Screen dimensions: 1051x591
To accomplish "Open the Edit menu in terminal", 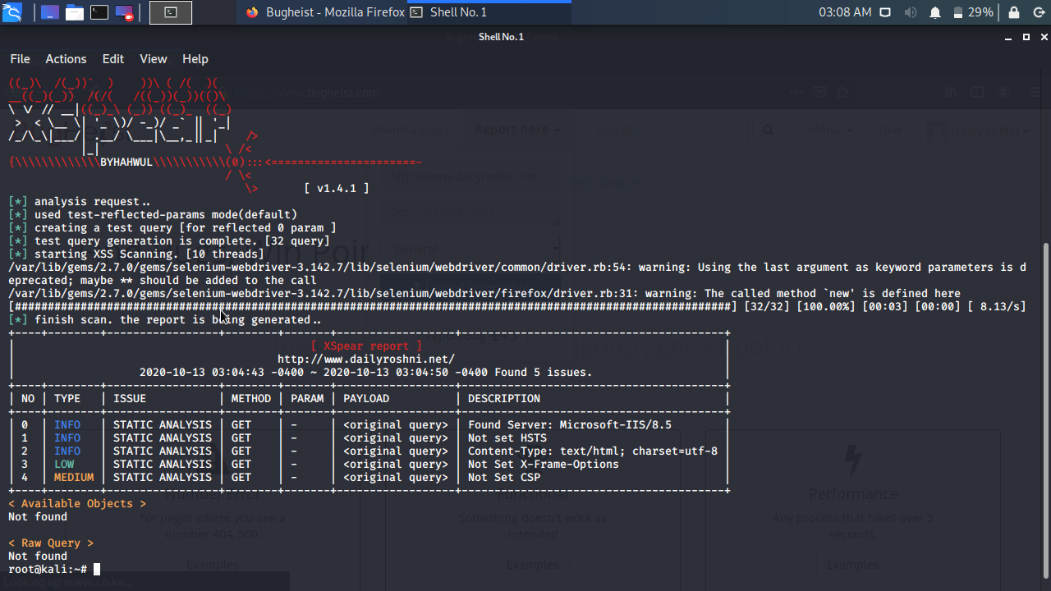I will [x=113, y=59].
